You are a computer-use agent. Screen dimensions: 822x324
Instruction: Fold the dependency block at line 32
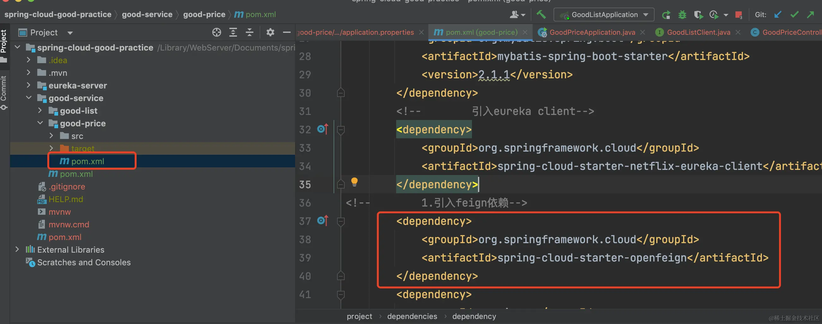click(341, 130)
